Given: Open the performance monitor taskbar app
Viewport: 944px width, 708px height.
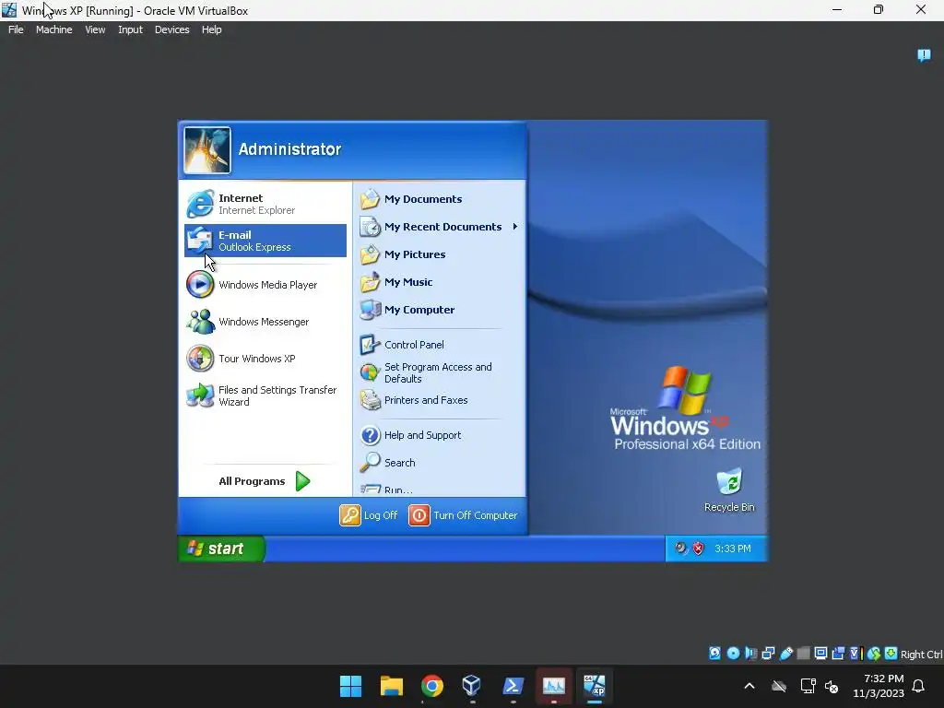Looking at the screenshot, I should coord(553,686).
